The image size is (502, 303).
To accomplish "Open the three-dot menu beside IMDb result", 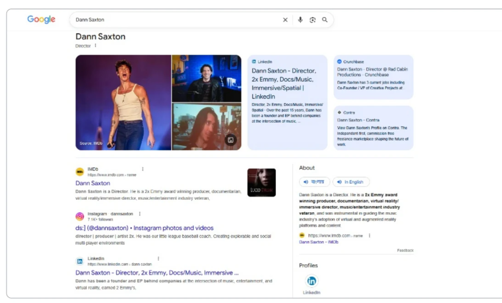I will click(143, 169).
